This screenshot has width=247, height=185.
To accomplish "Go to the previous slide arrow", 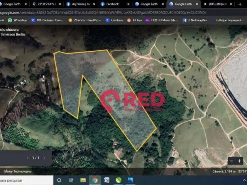I will (27, 158).
